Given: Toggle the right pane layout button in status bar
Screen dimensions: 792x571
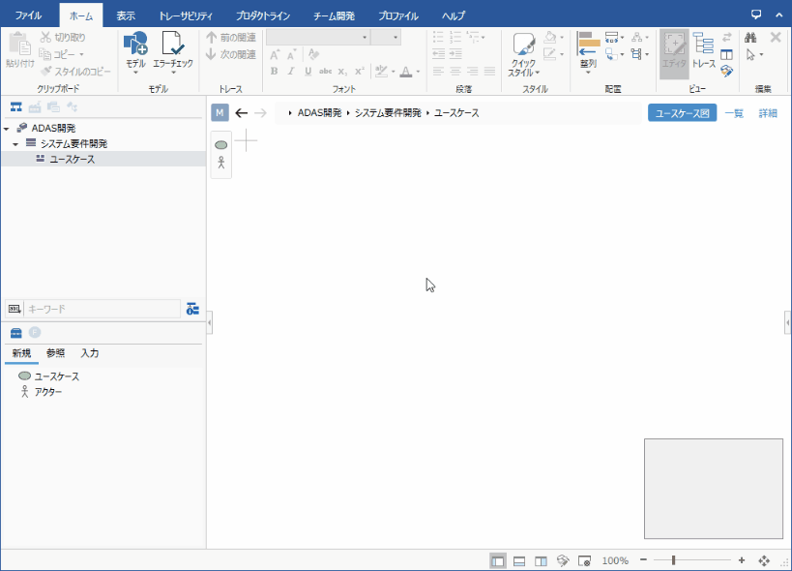Looking at the screenshot, I should pyautogui.click(x=541, y=560).
